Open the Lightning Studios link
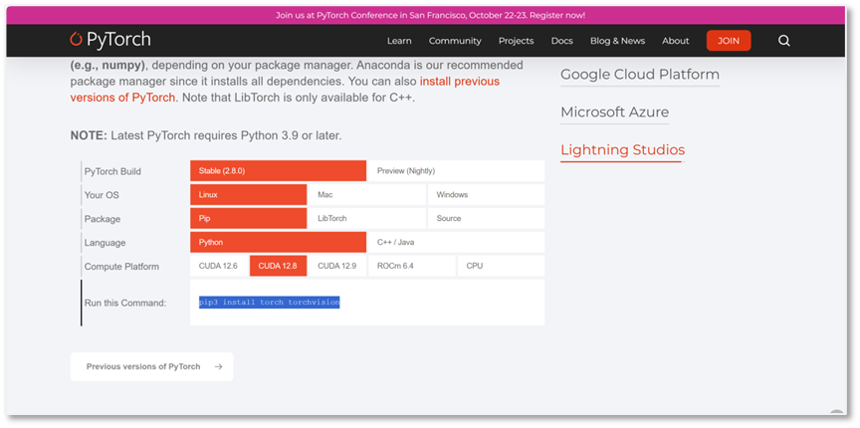This screenshot has height=428, width=860. coord(622,150)
